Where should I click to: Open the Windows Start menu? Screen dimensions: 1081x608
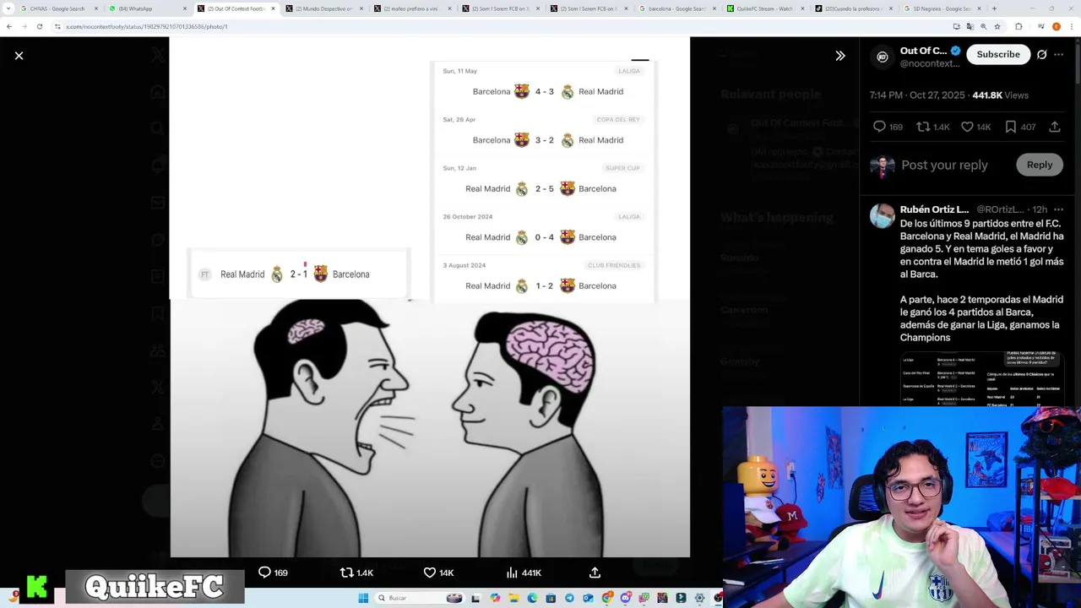pyautogui.click(x=363, y=598)
